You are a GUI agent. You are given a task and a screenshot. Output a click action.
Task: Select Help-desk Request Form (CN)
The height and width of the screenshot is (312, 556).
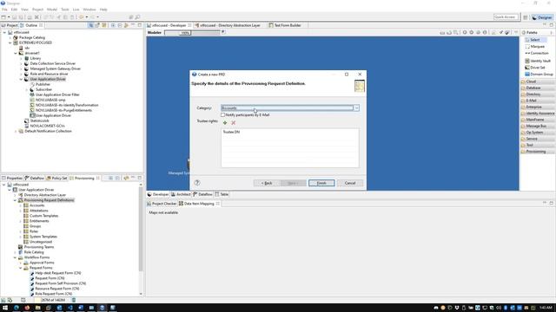click(58, 273)
